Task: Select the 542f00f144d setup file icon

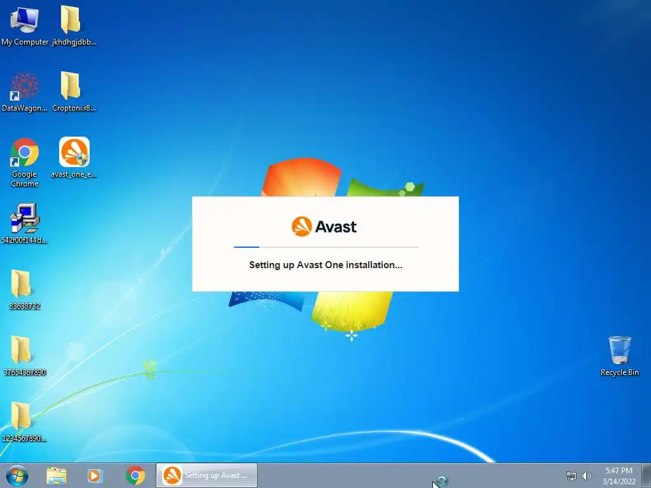Action: (x=25, y=224)
